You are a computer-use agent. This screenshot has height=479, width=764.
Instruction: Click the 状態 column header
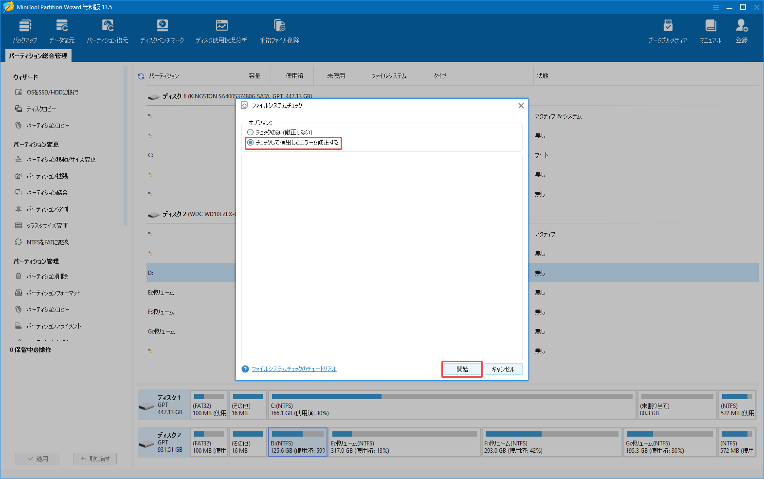[543, 76]
